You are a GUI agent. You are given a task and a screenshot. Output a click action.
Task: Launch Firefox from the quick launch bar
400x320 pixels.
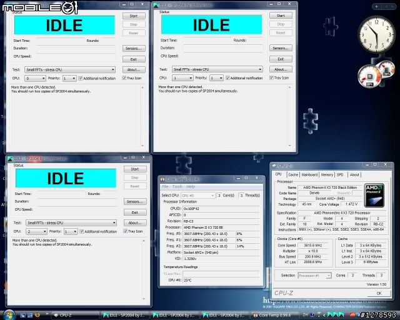(x=37, y=315)
